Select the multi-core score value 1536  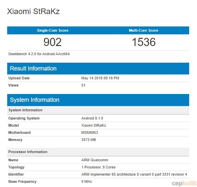click(x=144, y=42)
